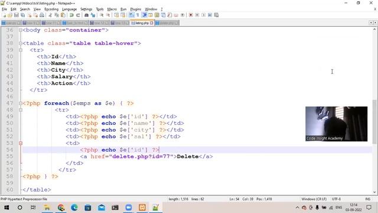Open the Document Map panel icon
378x213 pixels.
[157, 15]
